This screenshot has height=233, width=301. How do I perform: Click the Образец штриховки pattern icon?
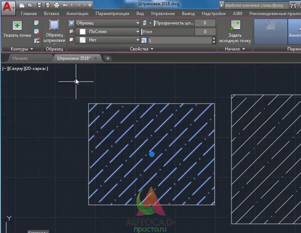pos(54,25)
